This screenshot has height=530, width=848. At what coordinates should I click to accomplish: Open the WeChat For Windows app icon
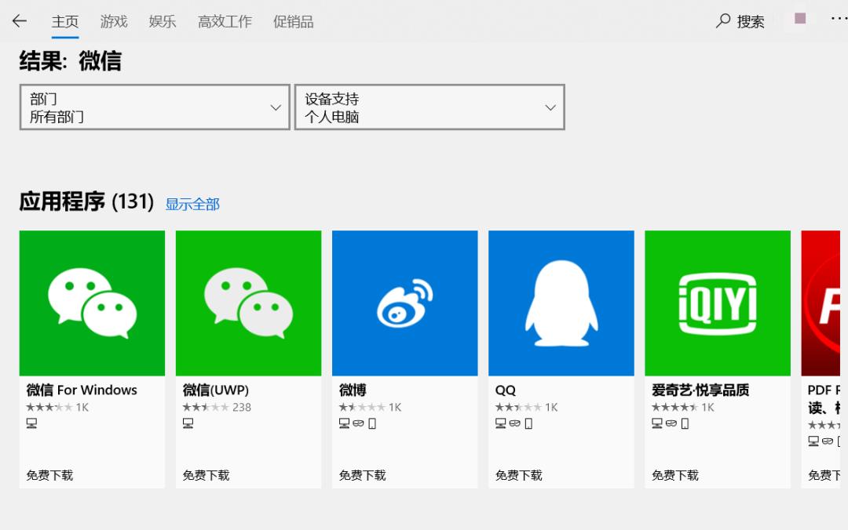(x=92, y=303)
